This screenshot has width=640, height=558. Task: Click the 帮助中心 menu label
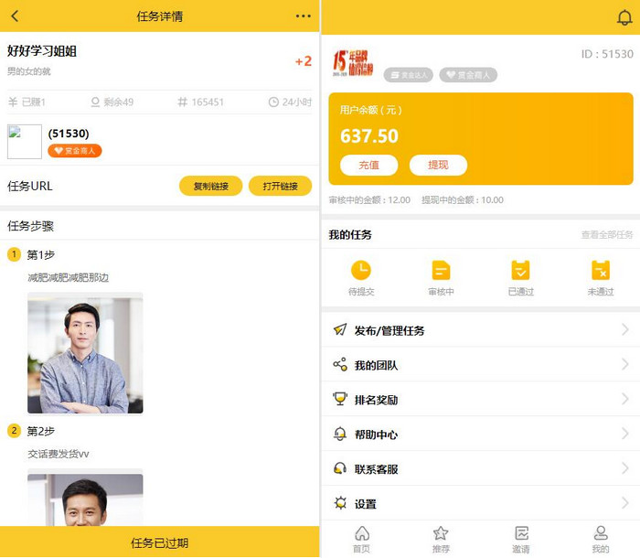(376, 435)
